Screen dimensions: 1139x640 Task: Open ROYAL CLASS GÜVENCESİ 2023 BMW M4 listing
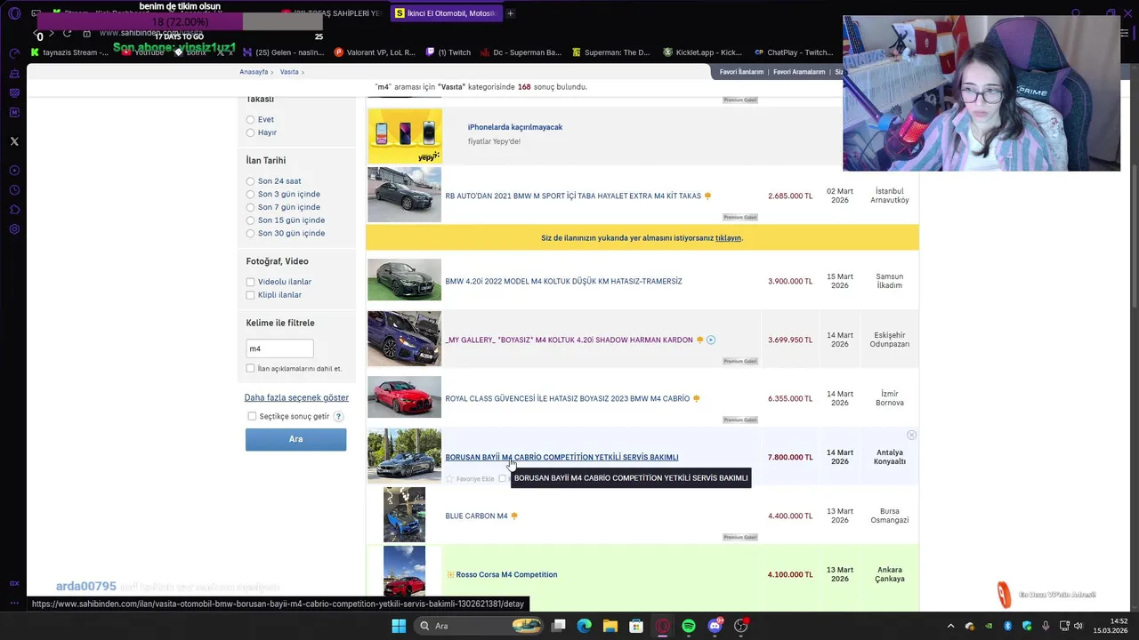tap(567, 398)
